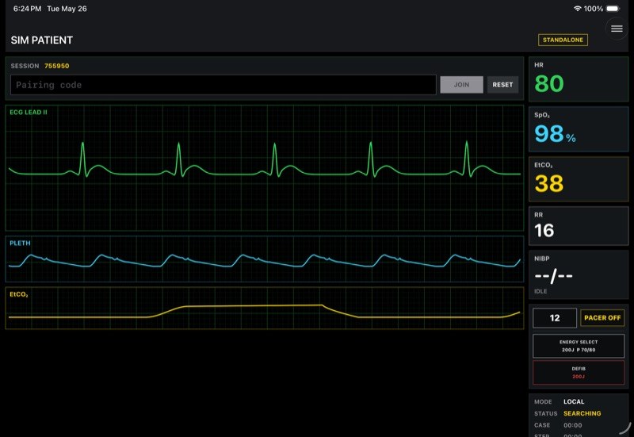The width and height of the screenshot is (634, 437).
Task: Click the DEFIB 200J button
Action: click(579, 372)
